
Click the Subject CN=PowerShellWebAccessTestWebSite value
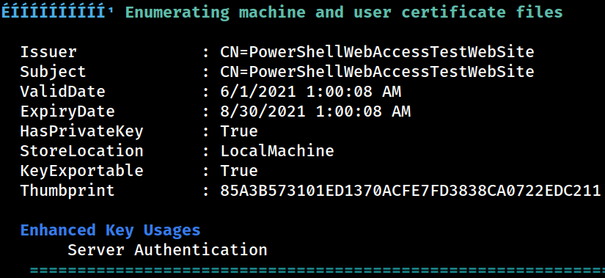(x=377, y=72)
